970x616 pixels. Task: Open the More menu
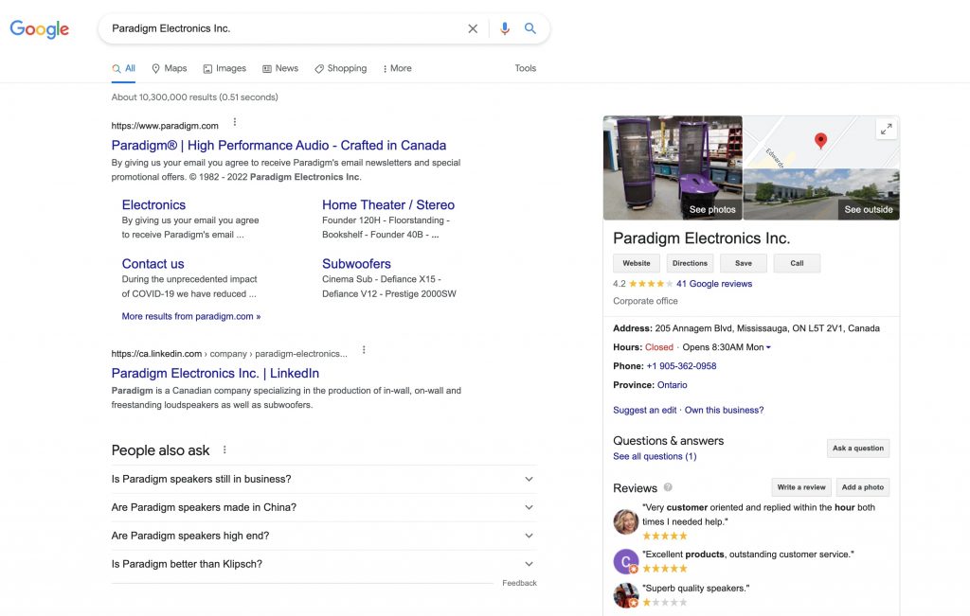click(x=397, y=68)
